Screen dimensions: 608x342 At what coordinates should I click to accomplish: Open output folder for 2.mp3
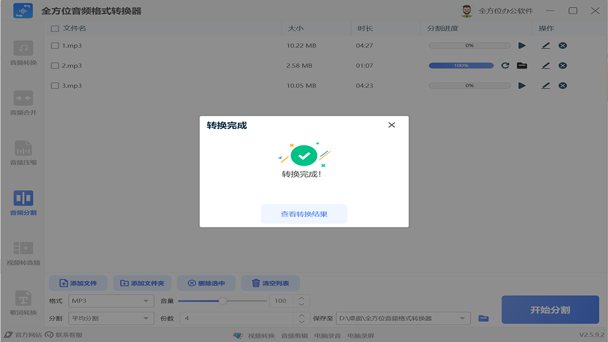coord(522,66)
